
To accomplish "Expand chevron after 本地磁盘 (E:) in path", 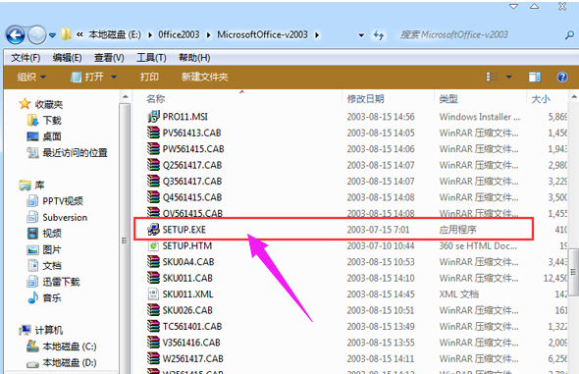I will coord(150,35).
